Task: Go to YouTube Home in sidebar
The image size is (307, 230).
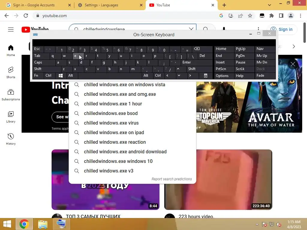Action: (x=11, y=51)
